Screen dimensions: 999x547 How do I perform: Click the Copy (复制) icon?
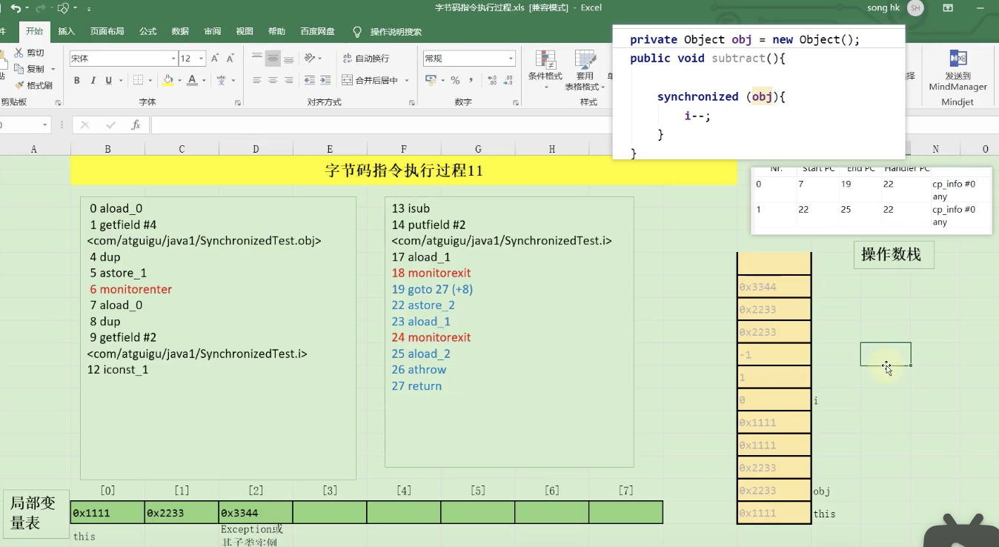click(19, 69)
